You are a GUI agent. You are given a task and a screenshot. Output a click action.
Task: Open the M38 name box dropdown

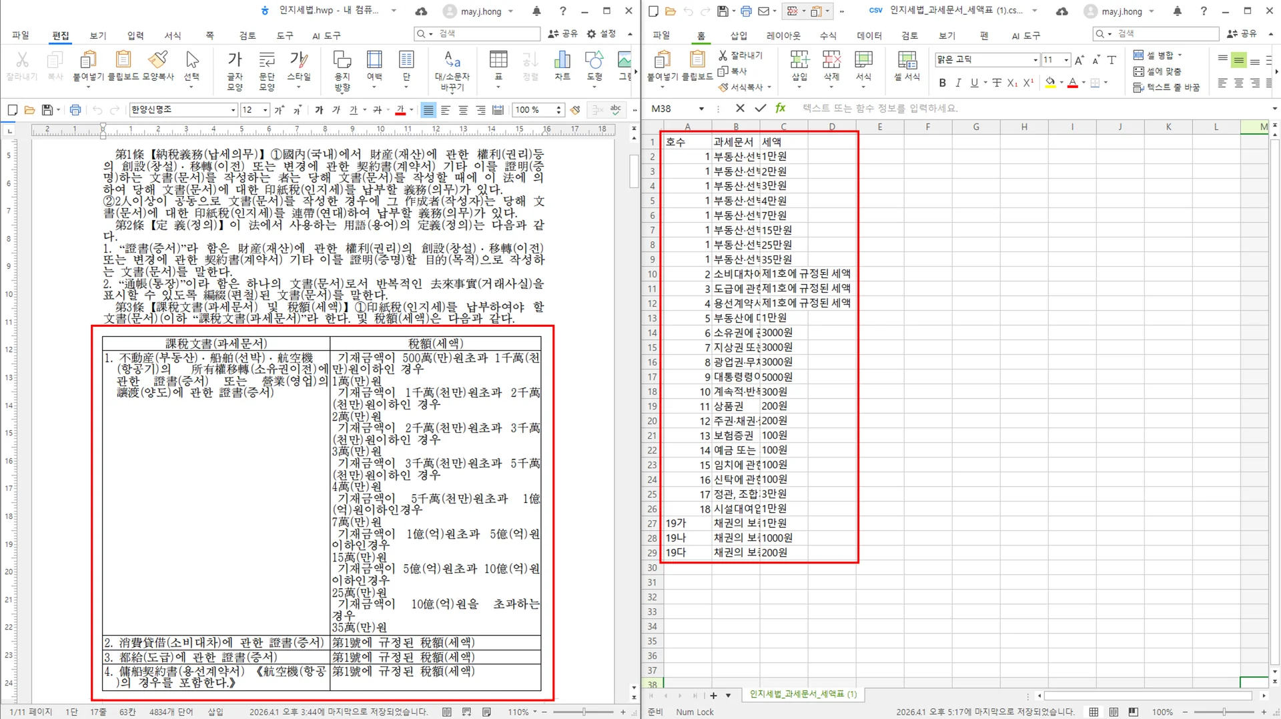click(x=701, y=107)
